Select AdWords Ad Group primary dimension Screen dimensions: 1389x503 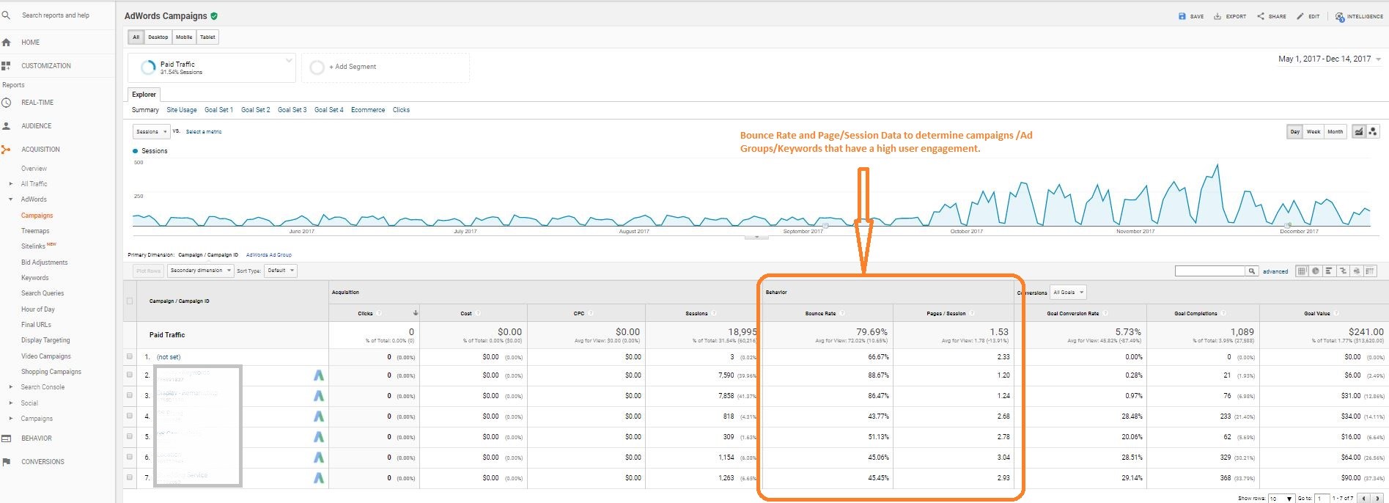point(269,255)
